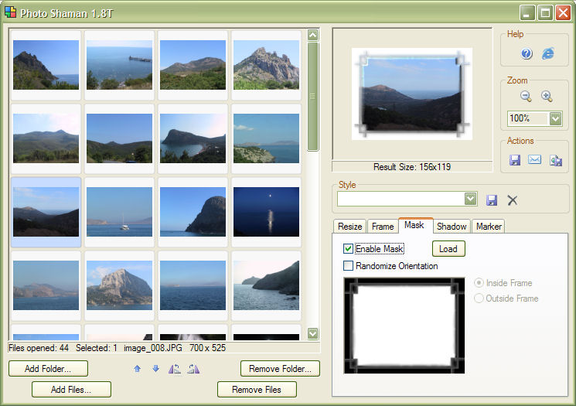Image resolution: width=576 pixels, height=406 pixels.
Task: Click the Add Folder... button
Action: [48, 369]
